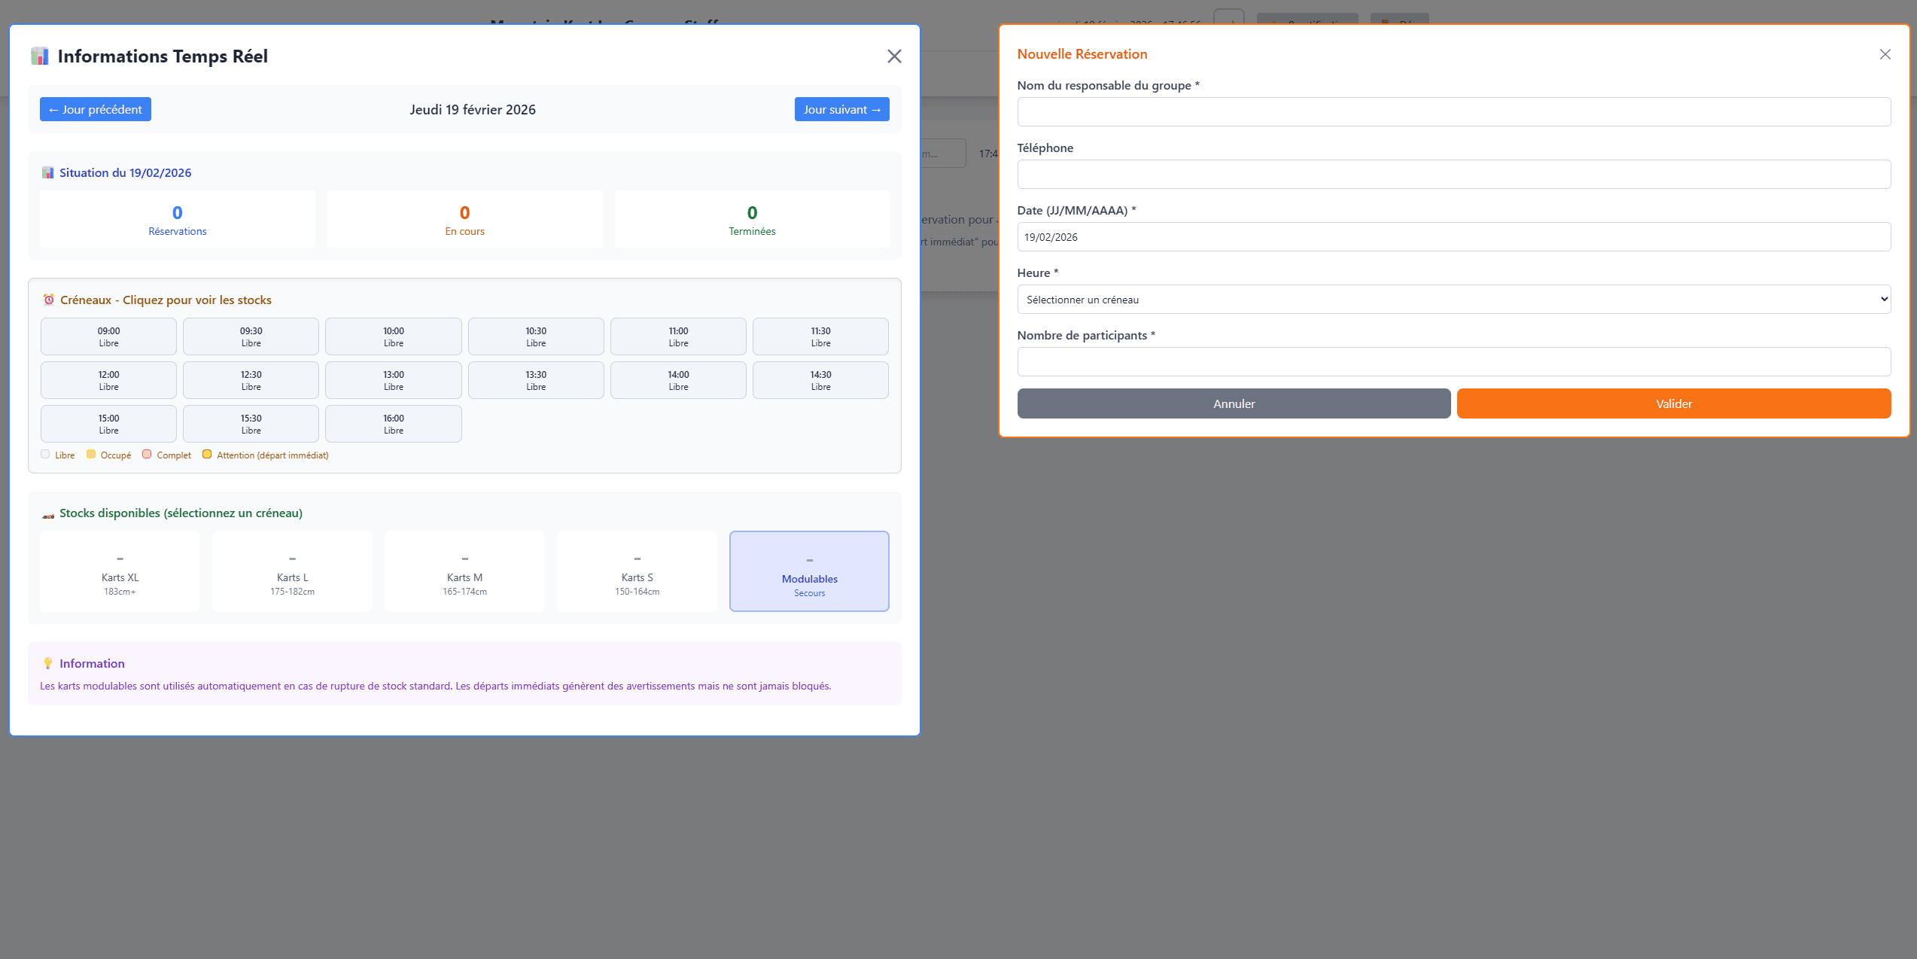Open the Heure créneau dropdown

(1453, 300)
